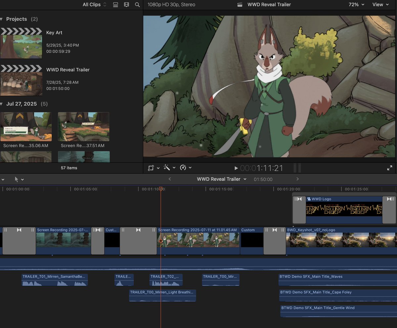Click the 7/28/25, 7:28 AM date text

point(63,82)
